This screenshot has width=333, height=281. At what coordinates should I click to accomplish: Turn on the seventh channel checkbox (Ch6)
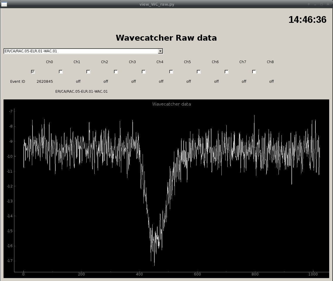click(199, 72)
